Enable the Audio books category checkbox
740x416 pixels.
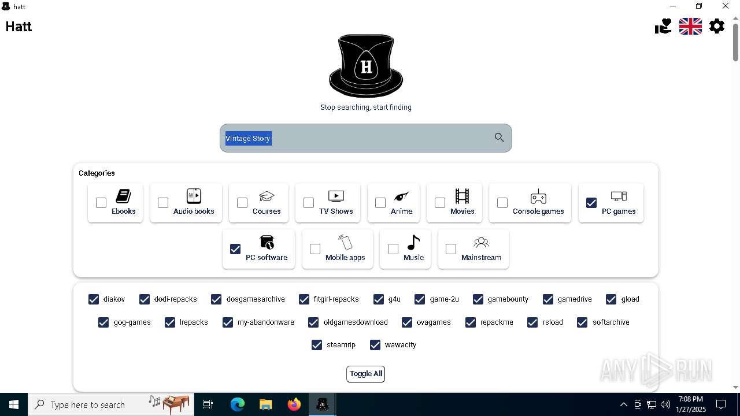[x=163, y=203]
